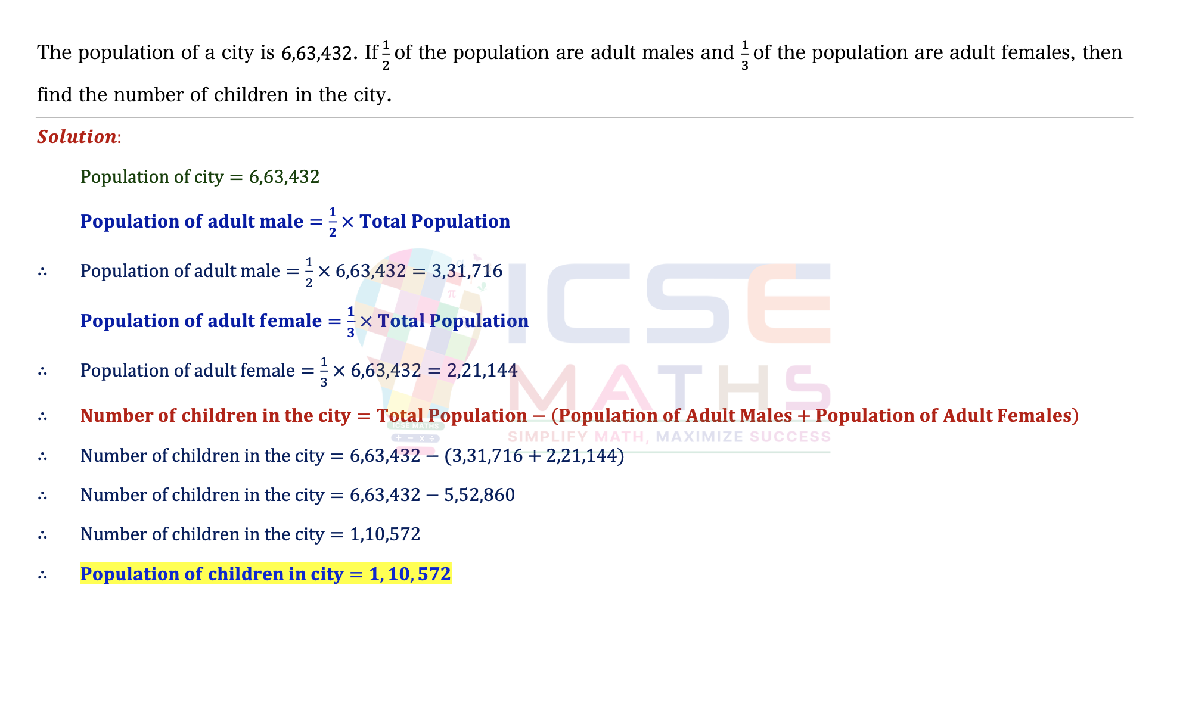1186x703 pixels.
Task: Click the number 6,63,432 in the question
Action: pyautogui.click(x=316, y=54)
